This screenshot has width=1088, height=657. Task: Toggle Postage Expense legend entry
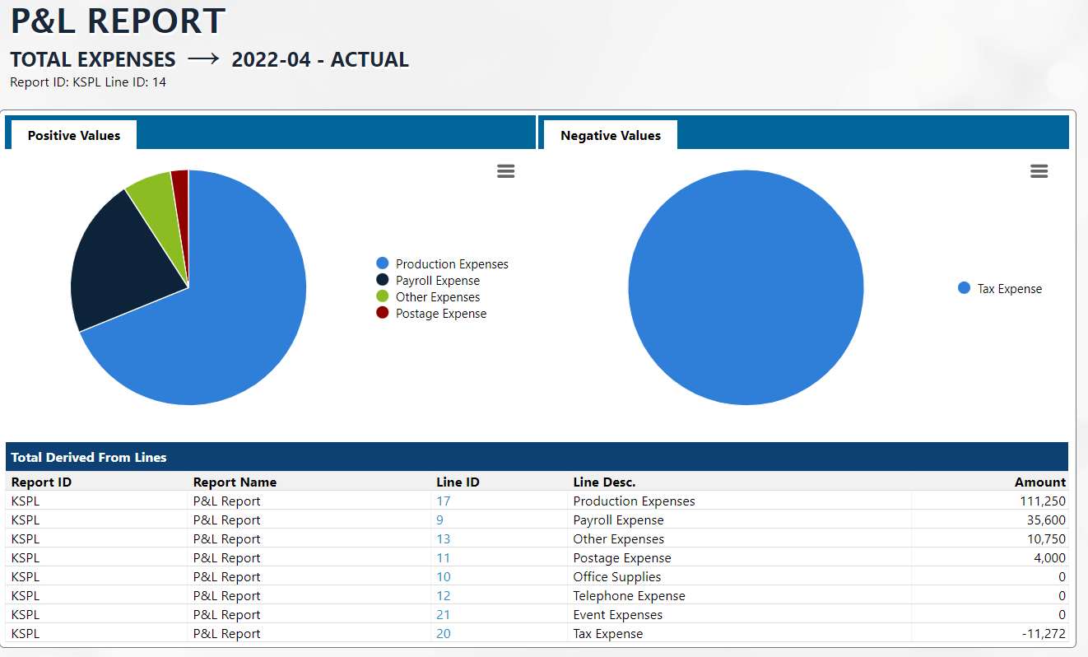pos(440,314)
